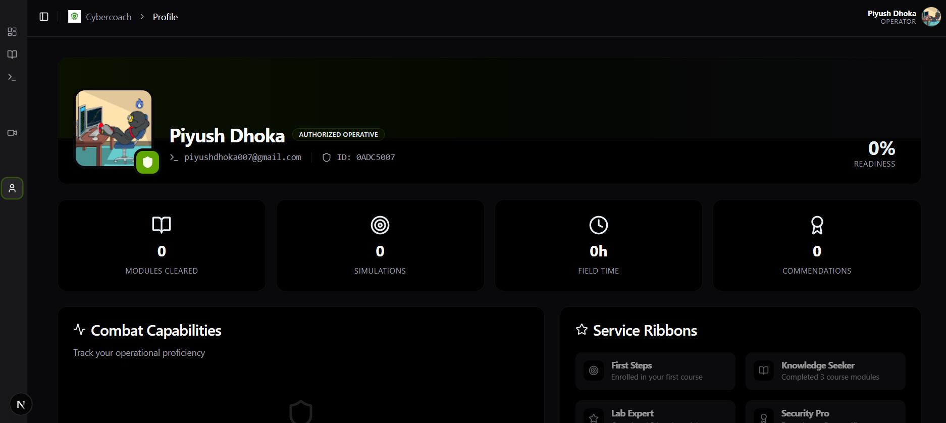Open the courses book icon in sidebar
Image resolution: width=946 pixels, height=423 pixels.
[x=12, y=55]
